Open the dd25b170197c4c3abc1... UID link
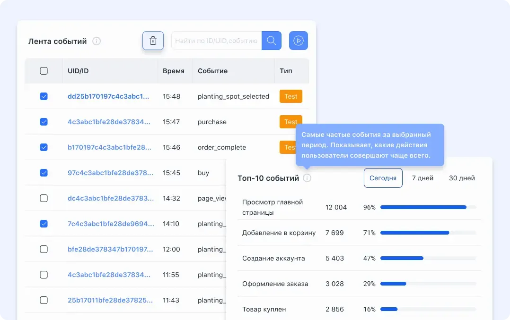This screenshot has height=320, width=510. [x=108, y=96]
